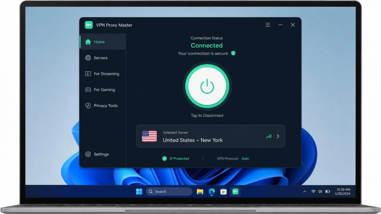Open Settings label in sidebar
Screen dimensions: 381x214
coord(101,154)
